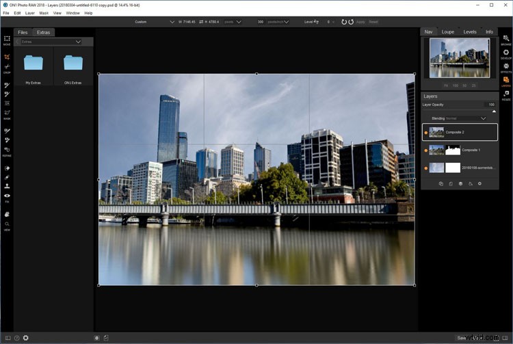
Task: Select the Red Eye fix tool
Action: pyautogui.click(x=7, y=196)
